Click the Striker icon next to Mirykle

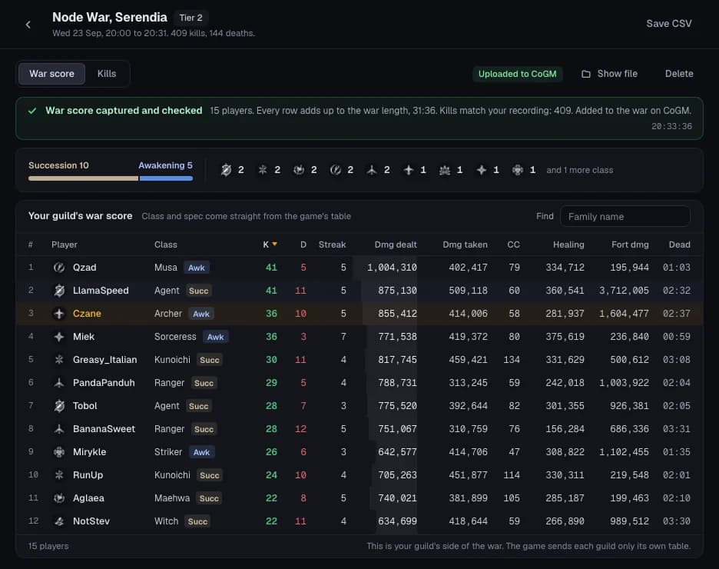59,452
